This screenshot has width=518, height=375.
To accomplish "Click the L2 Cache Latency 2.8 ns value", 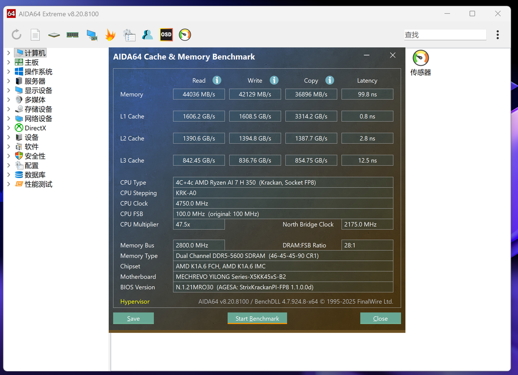I will tap(367, 138).
